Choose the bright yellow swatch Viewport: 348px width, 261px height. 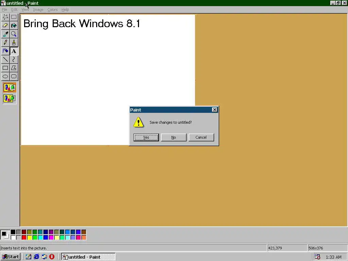[29, 238]
